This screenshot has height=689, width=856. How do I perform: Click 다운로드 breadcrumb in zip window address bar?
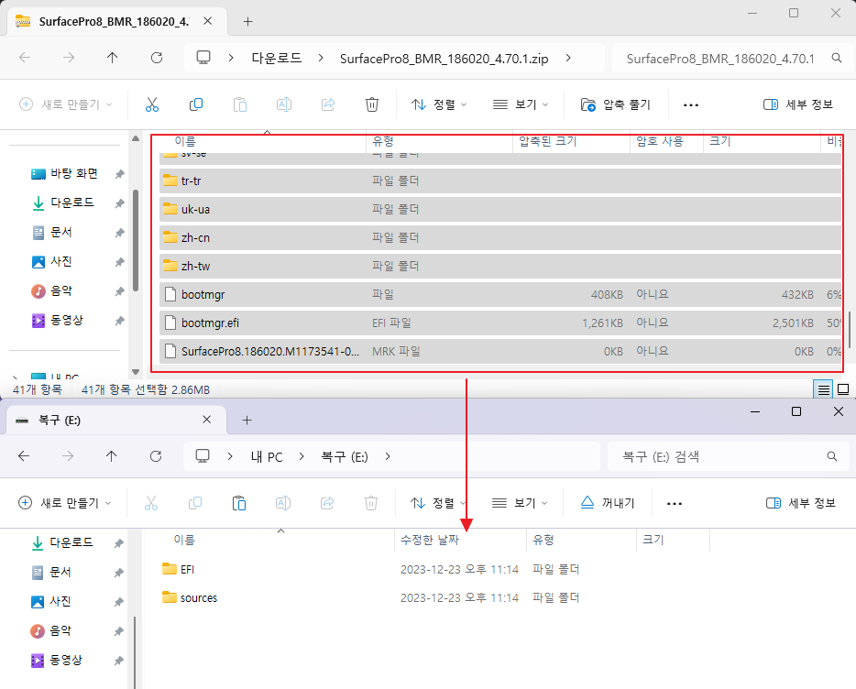coord(276,58)
